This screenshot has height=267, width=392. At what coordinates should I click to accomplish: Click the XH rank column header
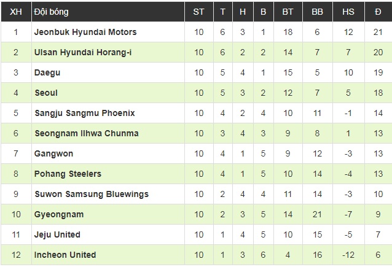tap(15, 11)
